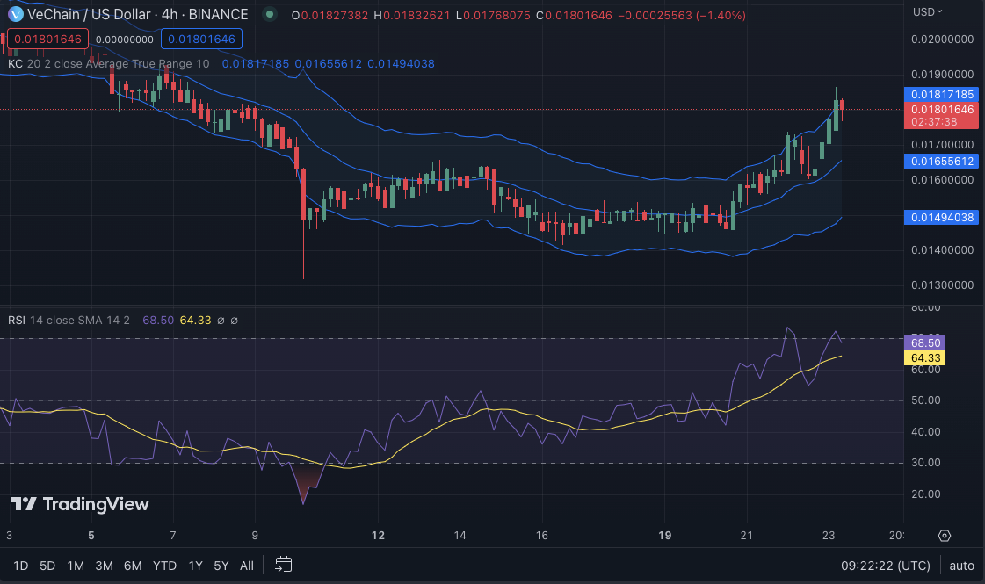Click the spread value 0.00000000
This screenshot has height=584, width=985.
(x=125, y=40)
